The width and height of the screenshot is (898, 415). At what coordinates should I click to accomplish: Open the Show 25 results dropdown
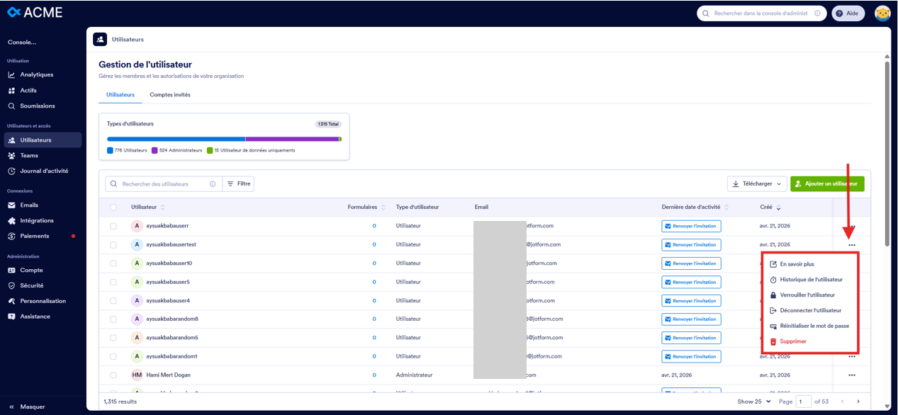753,401
